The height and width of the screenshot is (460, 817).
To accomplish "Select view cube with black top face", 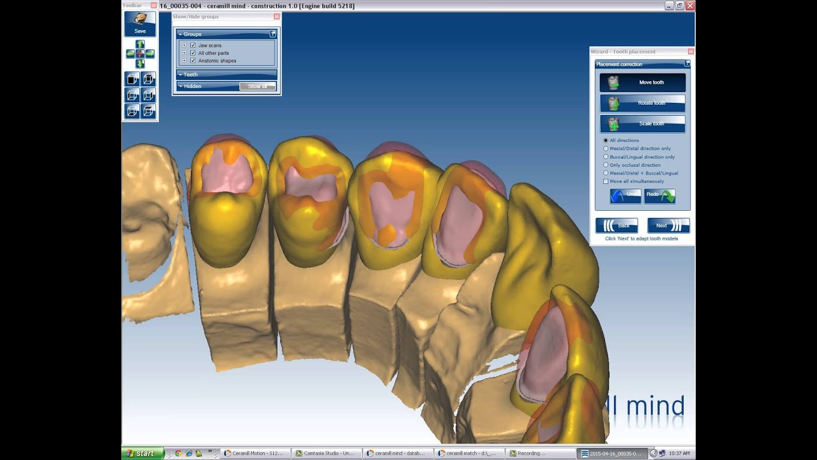I will pyautogui.click(x=148, y=111).
